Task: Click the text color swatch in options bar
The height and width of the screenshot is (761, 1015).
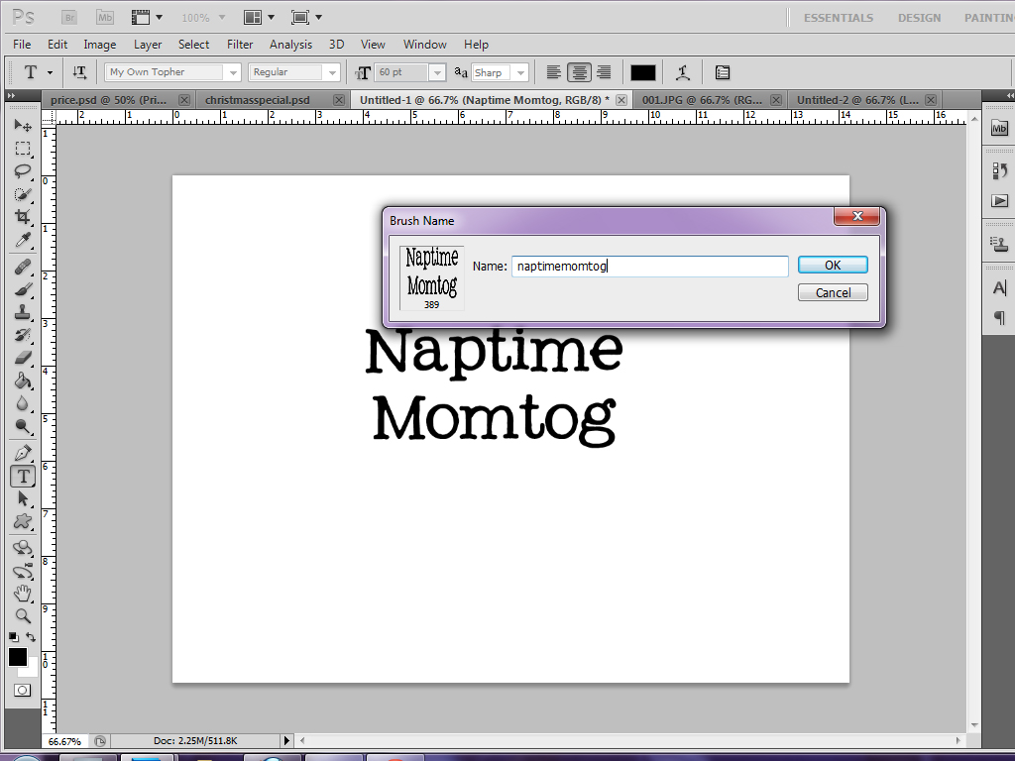Action: pos(642,72)
